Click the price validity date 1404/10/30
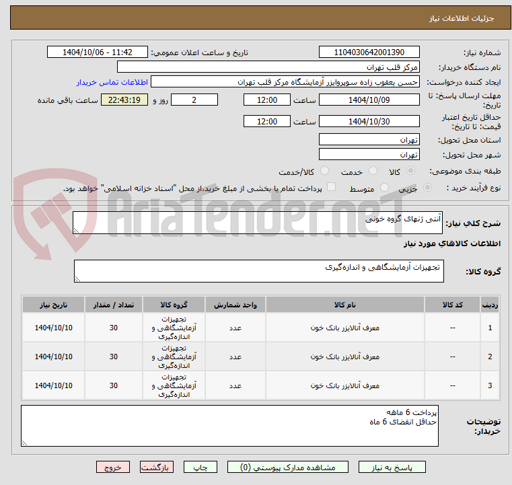The width and height of the screenshot is (512, 485). pyautogui.click(x=369, y=121)
